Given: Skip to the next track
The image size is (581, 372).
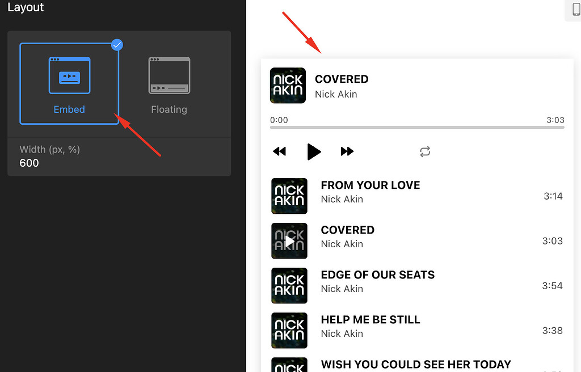Looking at the screenshot, I should 347,151.
